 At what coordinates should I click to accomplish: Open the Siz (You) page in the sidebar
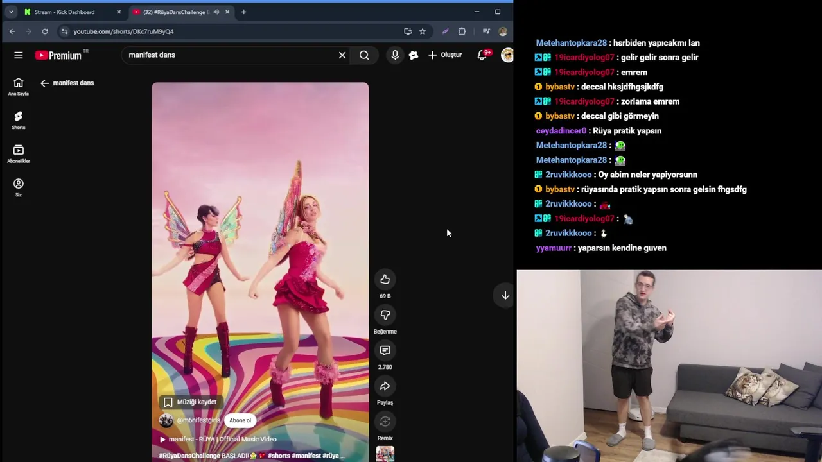tap(19, 187)
